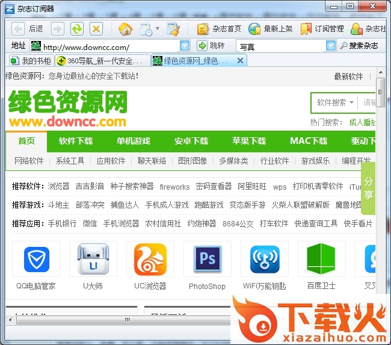Open 最新上架 new arrivals
This screenshot has width=391, height=345.
coord(270,29)
